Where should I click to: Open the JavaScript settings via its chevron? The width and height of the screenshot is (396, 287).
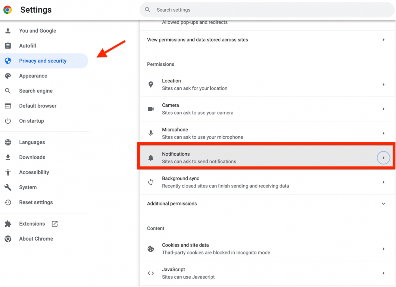point(383,273)
